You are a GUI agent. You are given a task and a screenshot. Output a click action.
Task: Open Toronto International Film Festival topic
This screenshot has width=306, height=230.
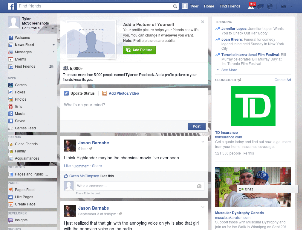click(x=250, y=55)
